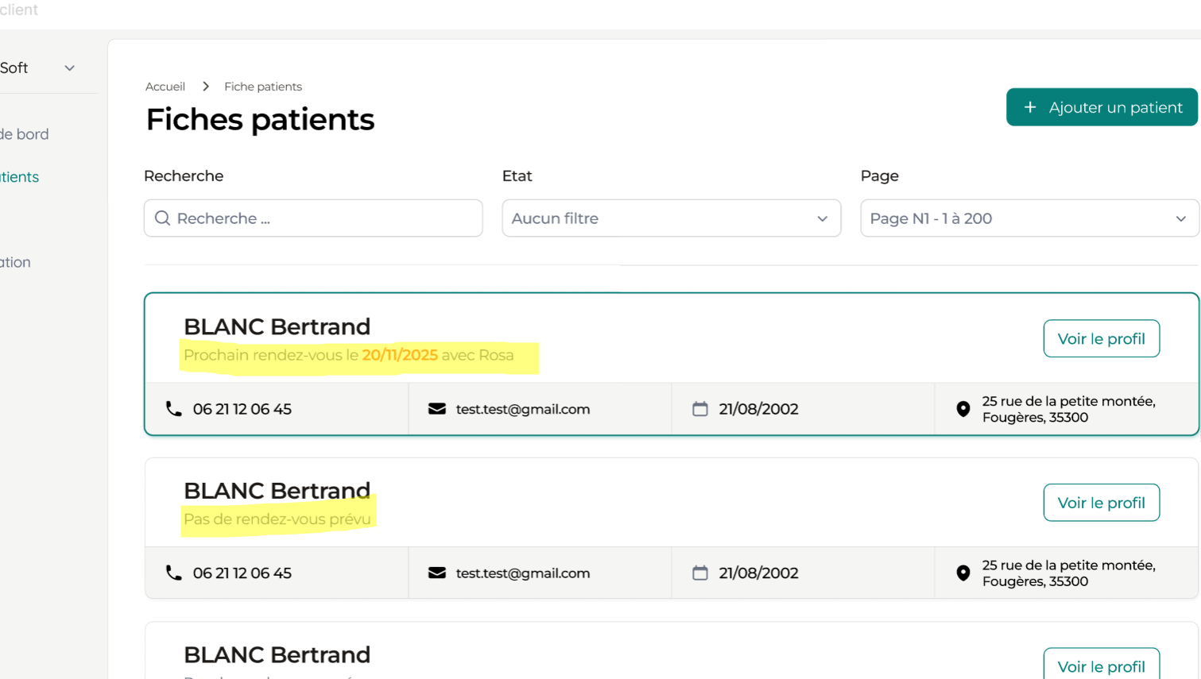View the second BLANC Bertrand profile
1201x679 pixels.
point(1101,503)
